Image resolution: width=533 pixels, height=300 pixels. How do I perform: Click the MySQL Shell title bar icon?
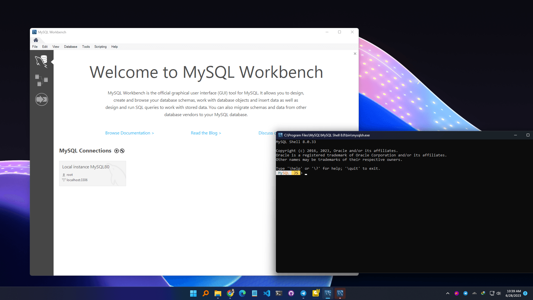click(280, 135)
